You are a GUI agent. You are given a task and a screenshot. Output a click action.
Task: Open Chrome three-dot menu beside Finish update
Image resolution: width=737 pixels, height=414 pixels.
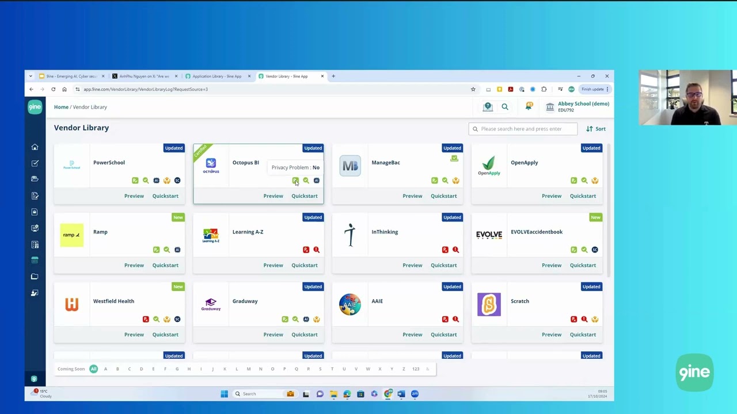pyautogui.click(x=607, y=89)
